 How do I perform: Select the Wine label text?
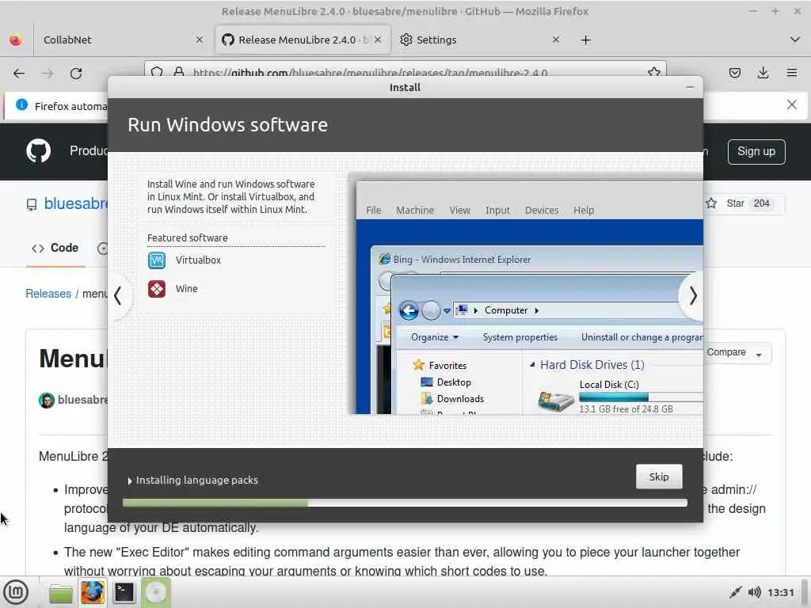[186, 288]
